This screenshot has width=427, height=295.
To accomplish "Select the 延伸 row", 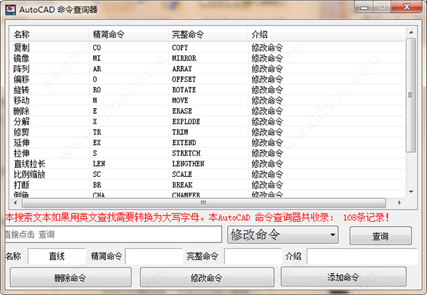I will [207, 143].
